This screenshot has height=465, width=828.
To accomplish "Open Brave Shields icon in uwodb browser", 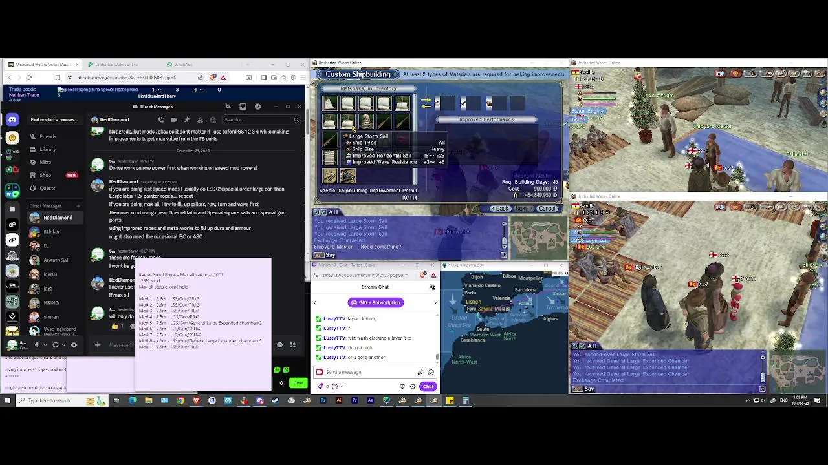I will coord(213,77).
